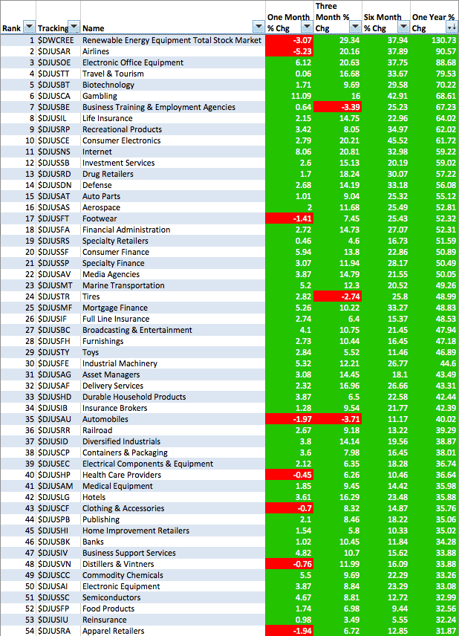Select the Aerospace name cell
The width and height of the screenshot is (459, 636).
click(173, 208)
